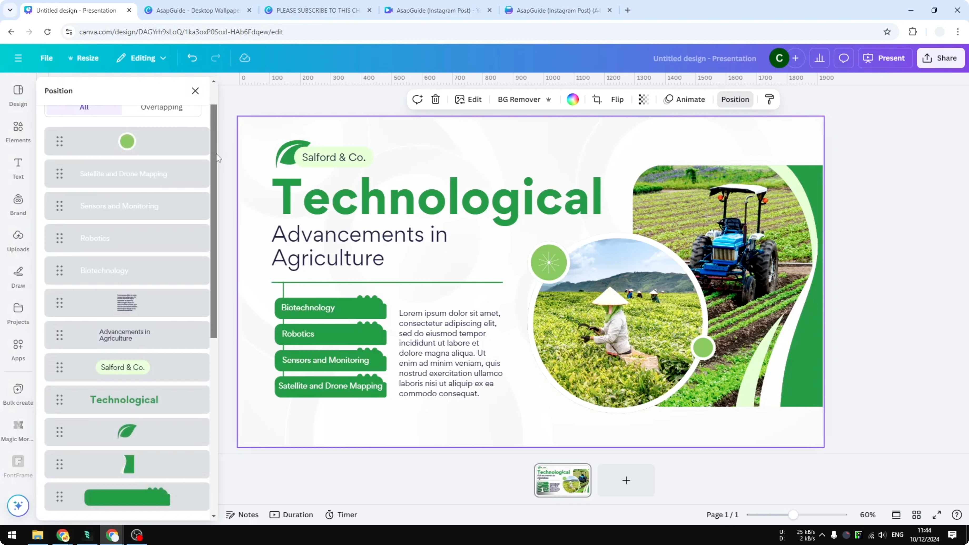Delete the selected element with trash icon

(x=436, y=99)
